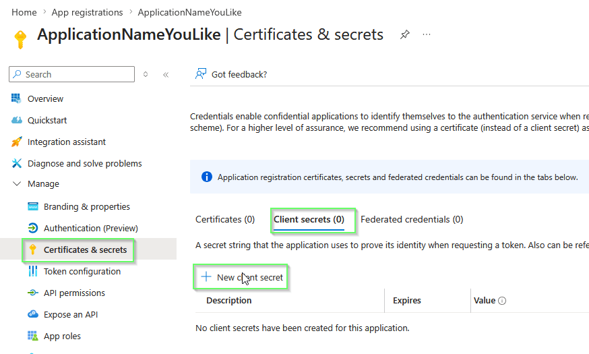Click the Home breadcrumb link
The image size is (589, 354).
click(24, 12)
